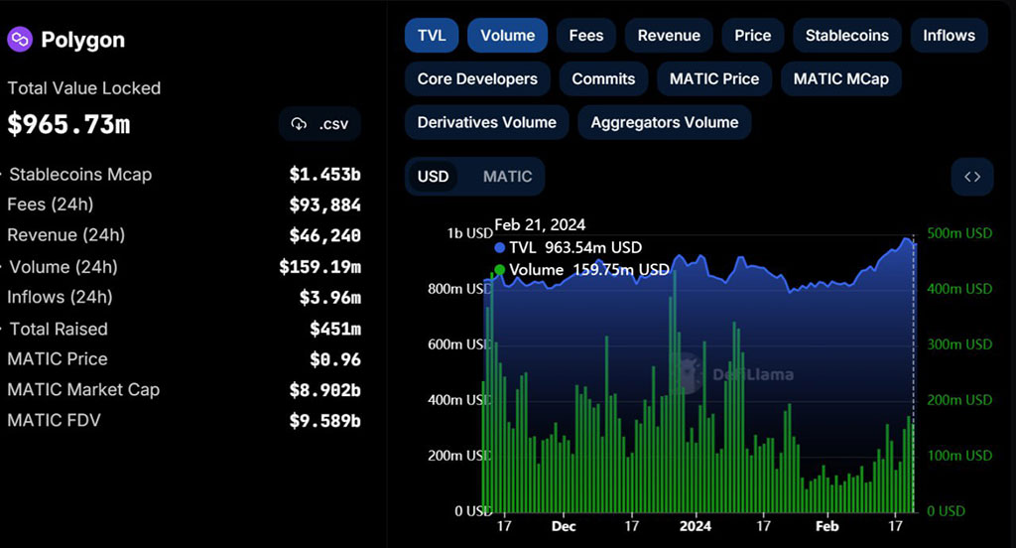This screenshot has width=1016, height=548.
Task: Enable the Stablecoins chart series
Action: pyautogui.click(x=847, y=35)
